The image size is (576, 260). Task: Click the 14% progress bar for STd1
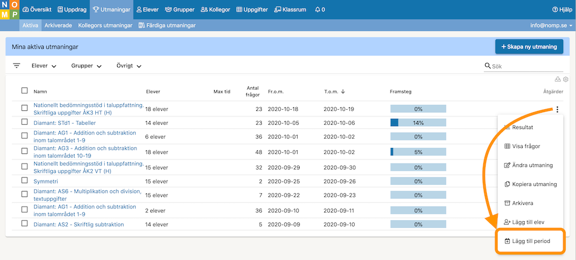coord(418,122)
